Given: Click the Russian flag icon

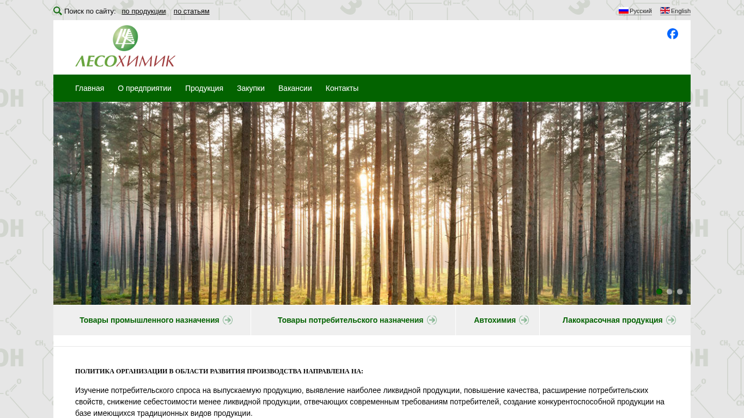Looking at the screenshot, I should 624,11.
